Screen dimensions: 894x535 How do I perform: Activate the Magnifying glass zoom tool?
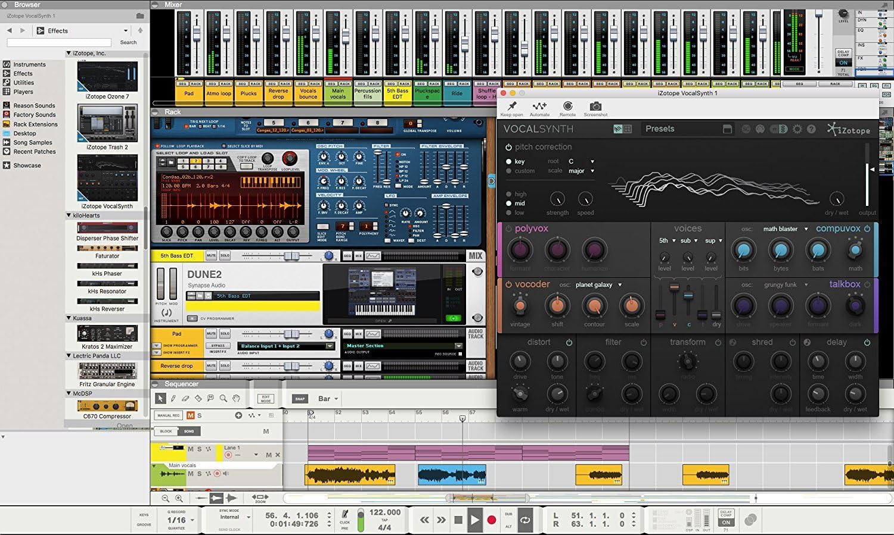point(223,398)
